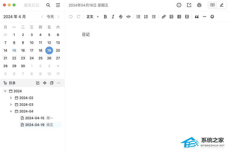The height and width of the screenshot is (151, 229).
Task: Switch to reading mode book icon
Action: [212, 5]
